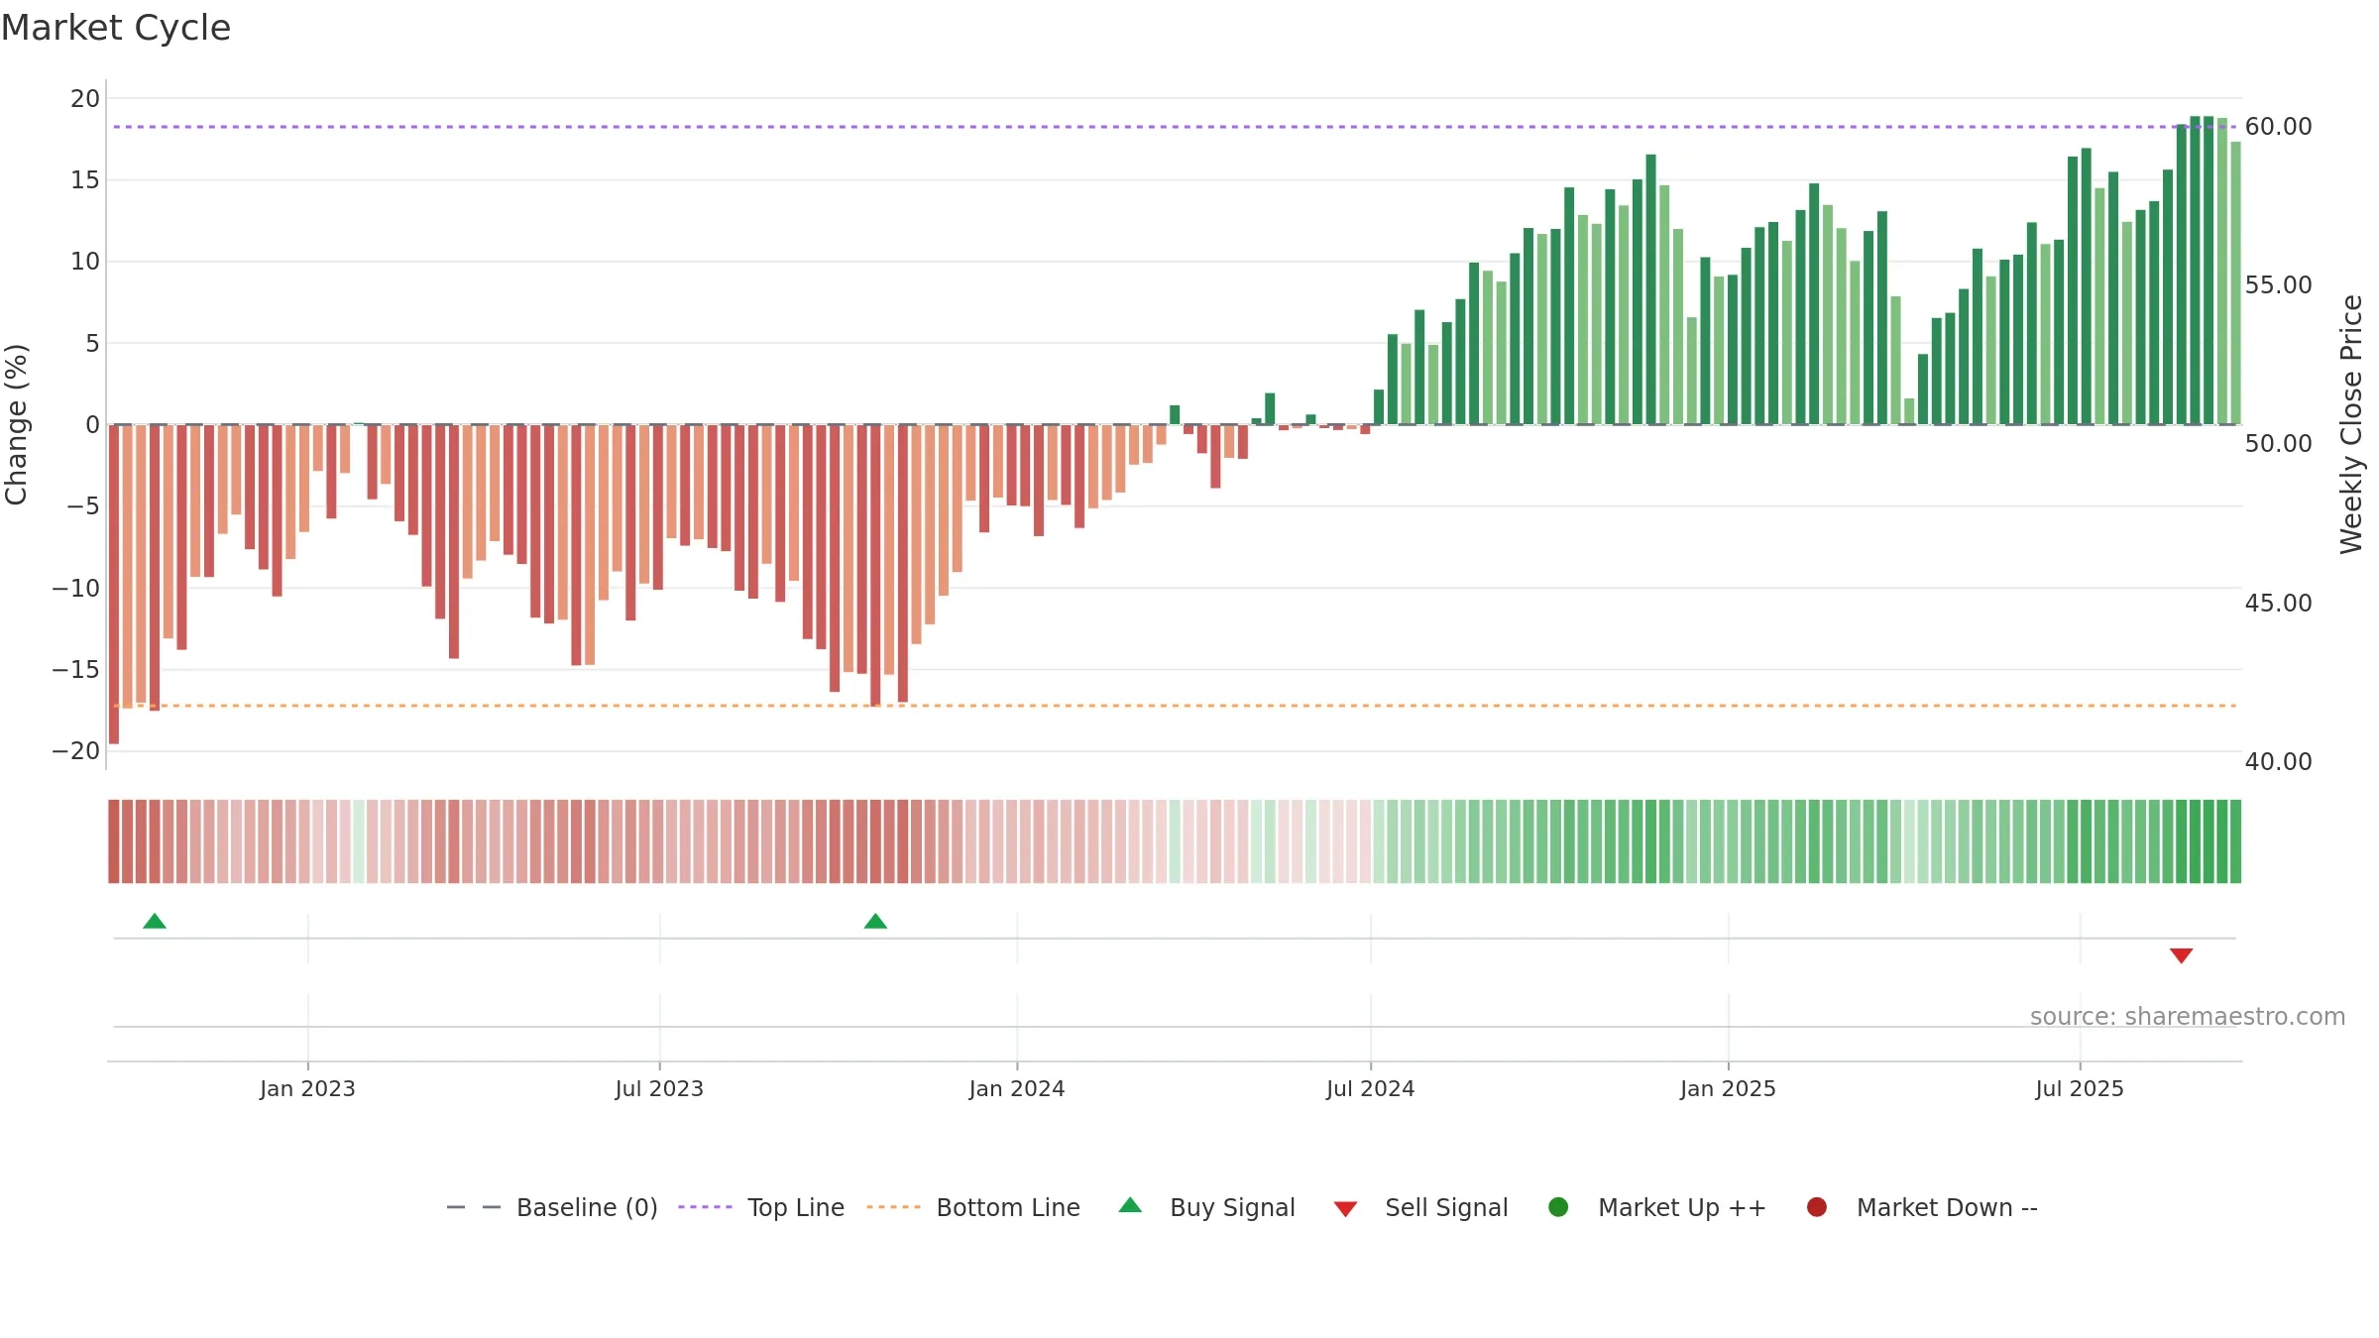Image resolution: width=2379 pixels, height=1338 pixels.
Task: Click the −20 tick on the Change axis
Action: (x=76, y=751)
